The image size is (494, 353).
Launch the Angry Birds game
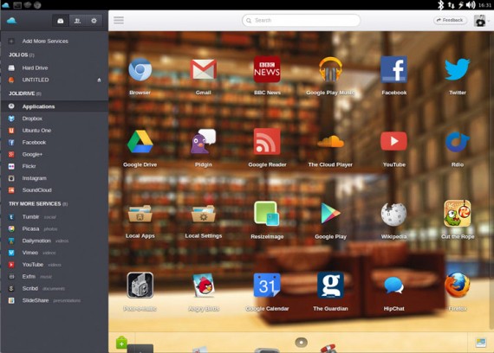(x=204, y=285)
